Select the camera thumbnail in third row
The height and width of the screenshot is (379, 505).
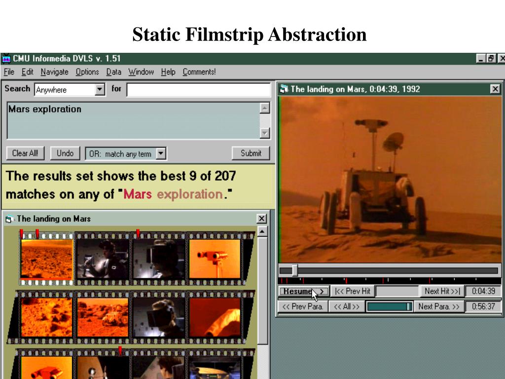47,368
